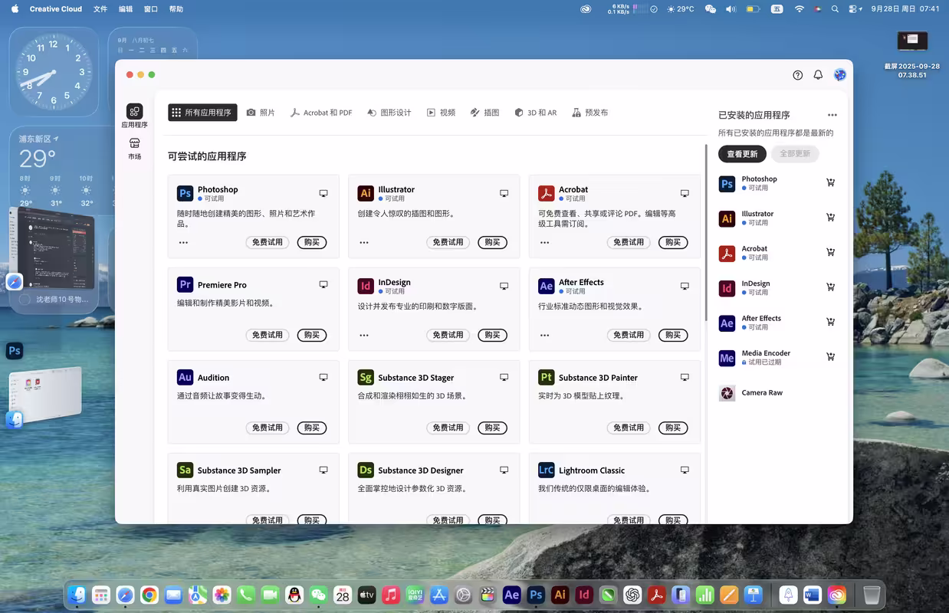Click cart icon next to installed InDesign

[x=830, y=287]
